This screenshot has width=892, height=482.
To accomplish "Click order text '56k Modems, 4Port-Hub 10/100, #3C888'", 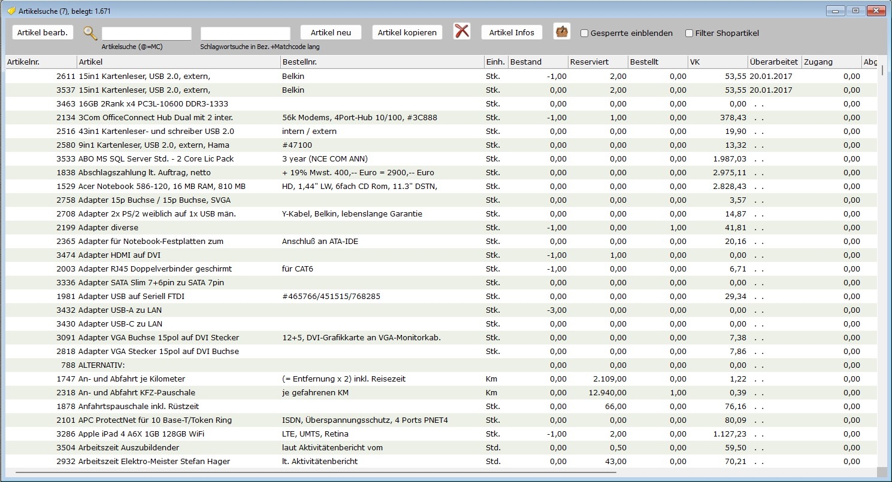I will [359, 117].
